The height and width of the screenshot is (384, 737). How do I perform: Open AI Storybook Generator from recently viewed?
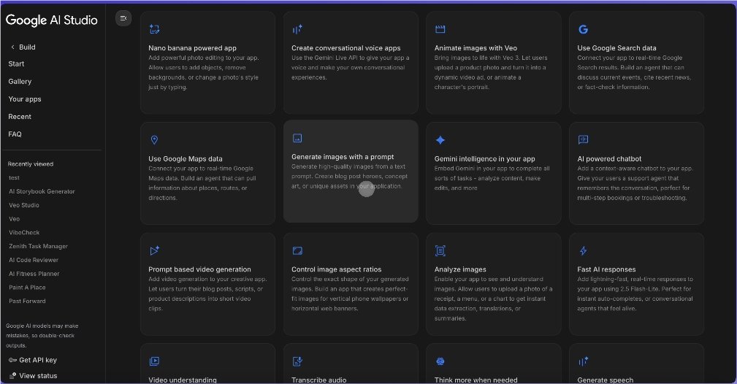(x=42, y=191)
